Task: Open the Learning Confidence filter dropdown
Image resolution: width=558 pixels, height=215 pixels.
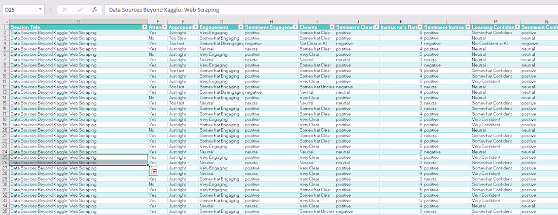Action: tap(517, 27)
